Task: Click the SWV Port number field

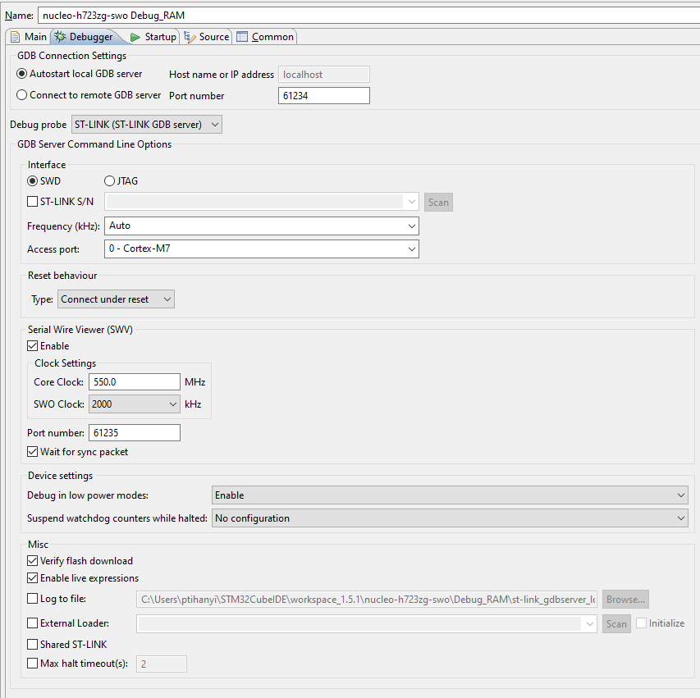Action: point(135,433)
